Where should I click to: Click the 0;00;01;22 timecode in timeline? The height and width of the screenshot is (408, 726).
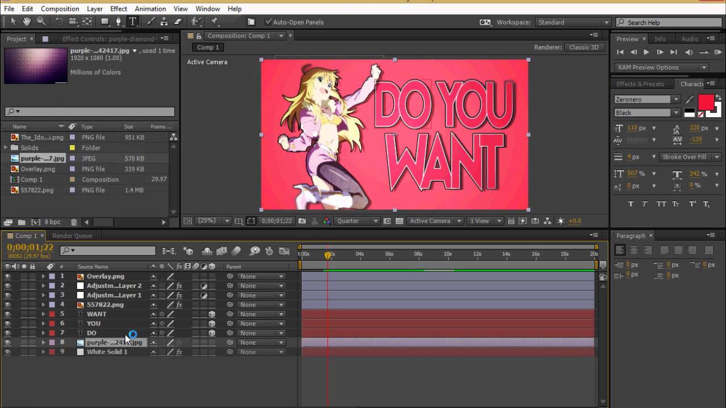(30, 247)
